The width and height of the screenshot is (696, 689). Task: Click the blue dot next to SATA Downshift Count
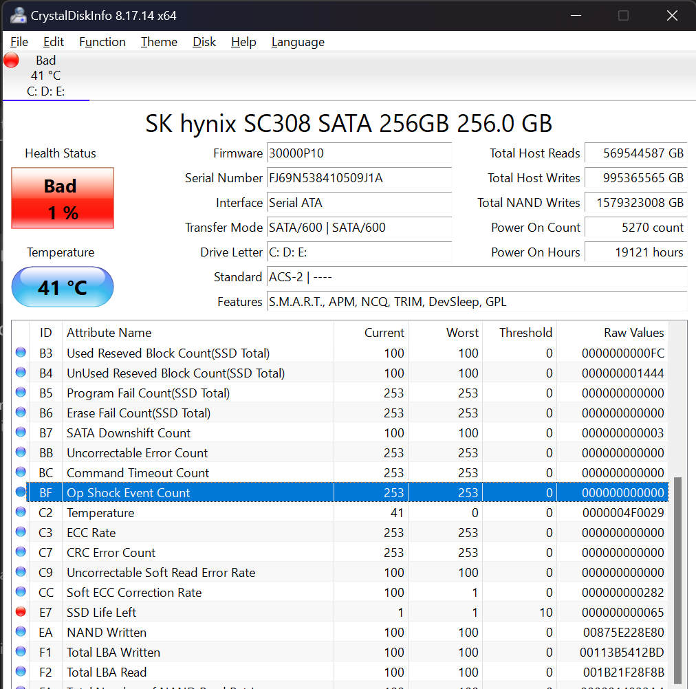point(21,432)
